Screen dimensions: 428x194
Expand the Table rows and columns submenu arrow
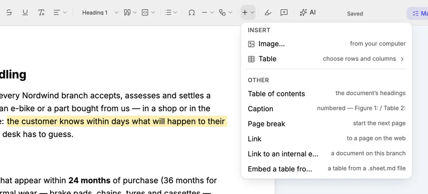(402, 59)
